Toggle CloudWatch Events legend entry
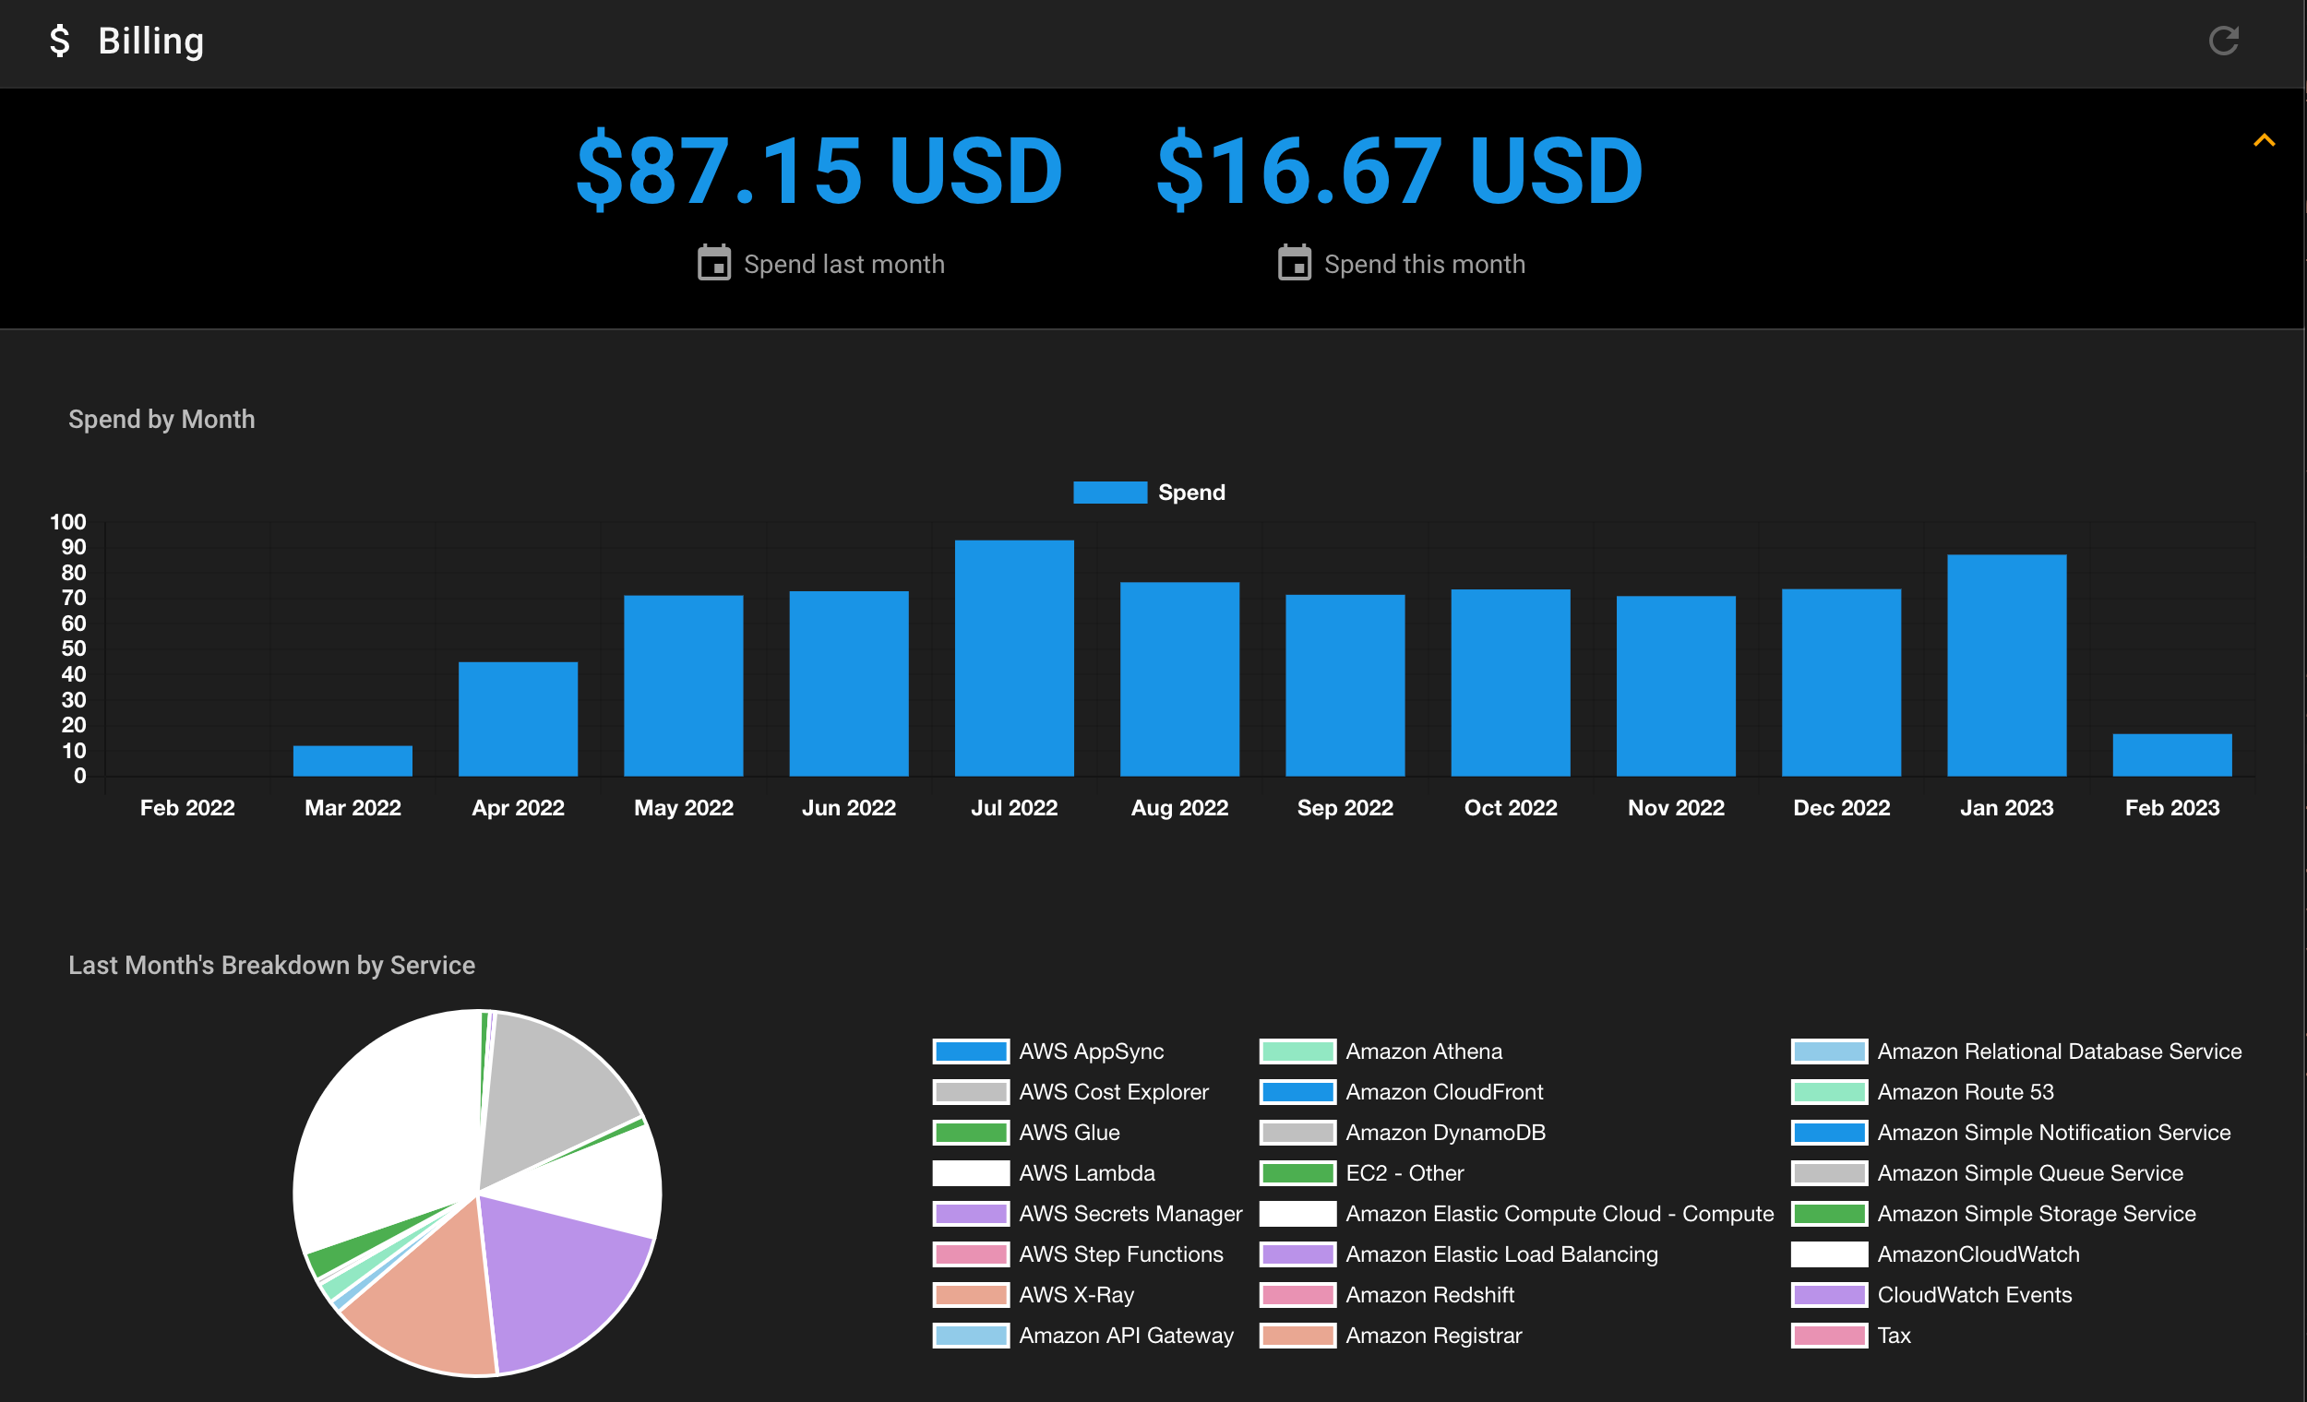 coord(1932,1294)
